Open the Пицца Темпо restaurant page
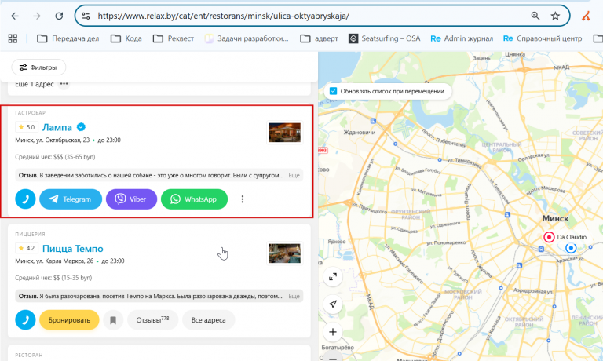 coord(73,249)
